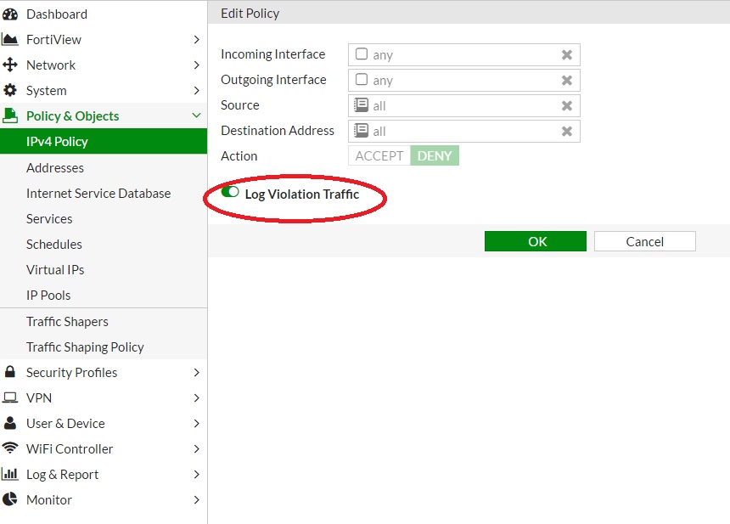Viewport: 730px width, 524px height.
Task: Click the Source address field
Action: point(464,105)
